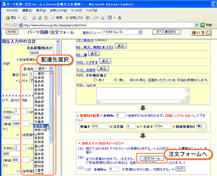
Task: Click the 木材No. 8 field in 見積もり結果
Action: 121,115
